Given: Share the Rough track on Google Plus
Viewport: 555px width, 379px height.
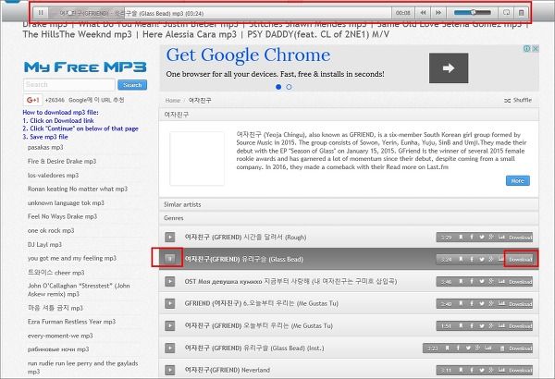Looking at the screenshot, I should [x=491, y=237].
